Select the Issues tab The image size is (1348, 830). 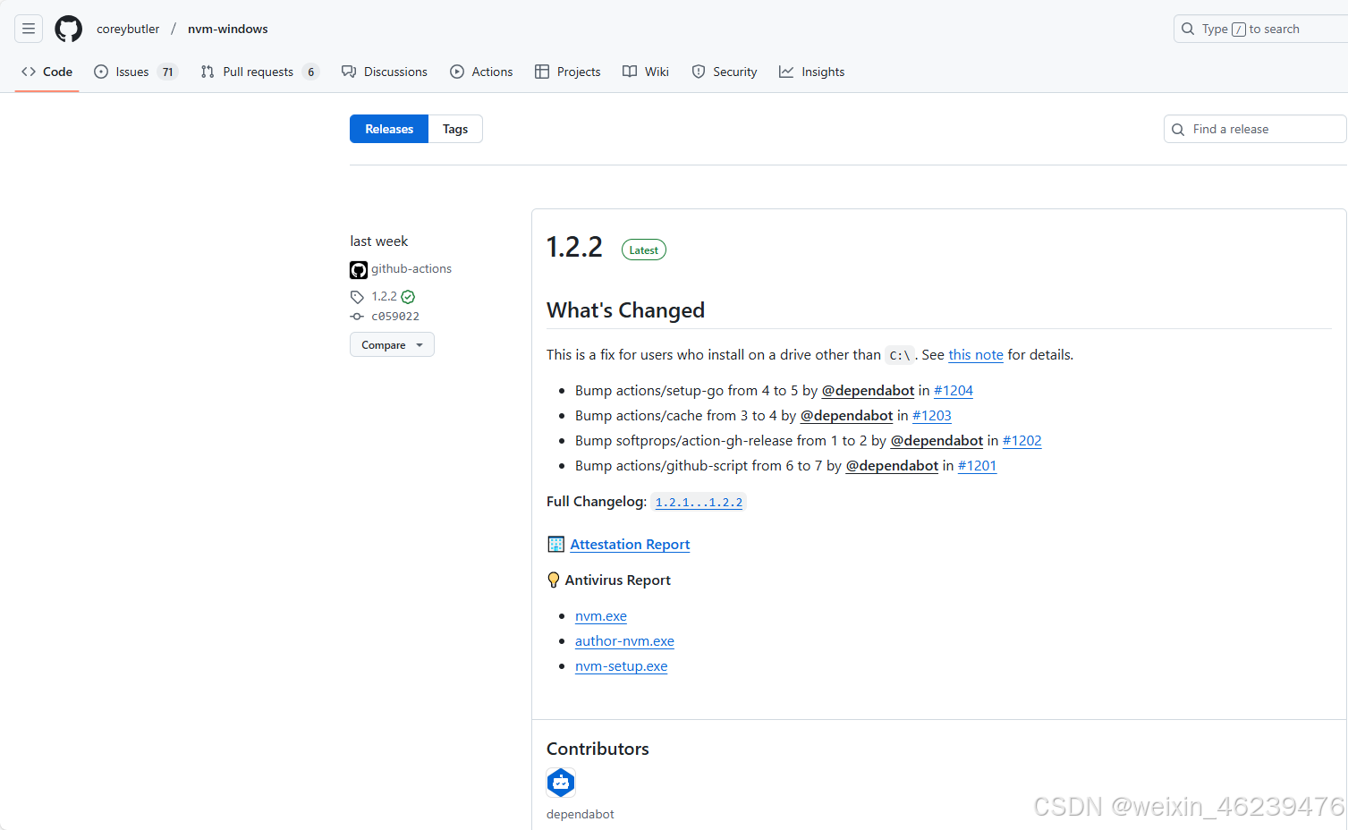point(136,72)
